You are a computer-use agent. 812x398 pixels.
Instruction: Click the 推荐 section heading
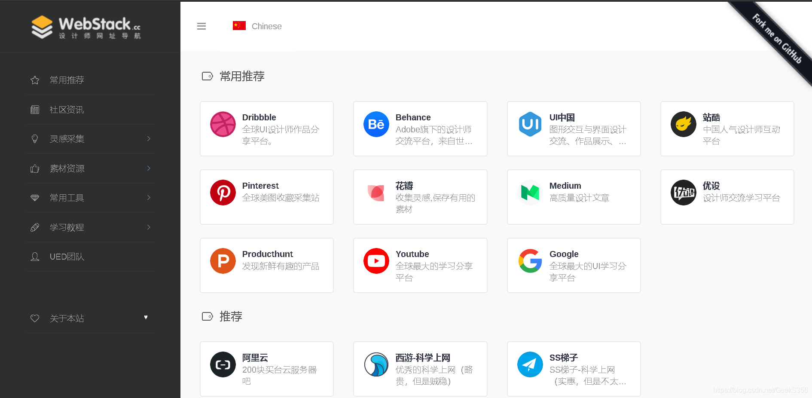[231, 316]
